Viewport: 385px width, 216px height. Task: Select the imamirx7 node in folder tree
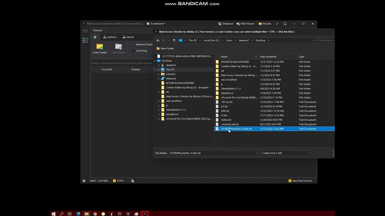click(x=171, y=65)
